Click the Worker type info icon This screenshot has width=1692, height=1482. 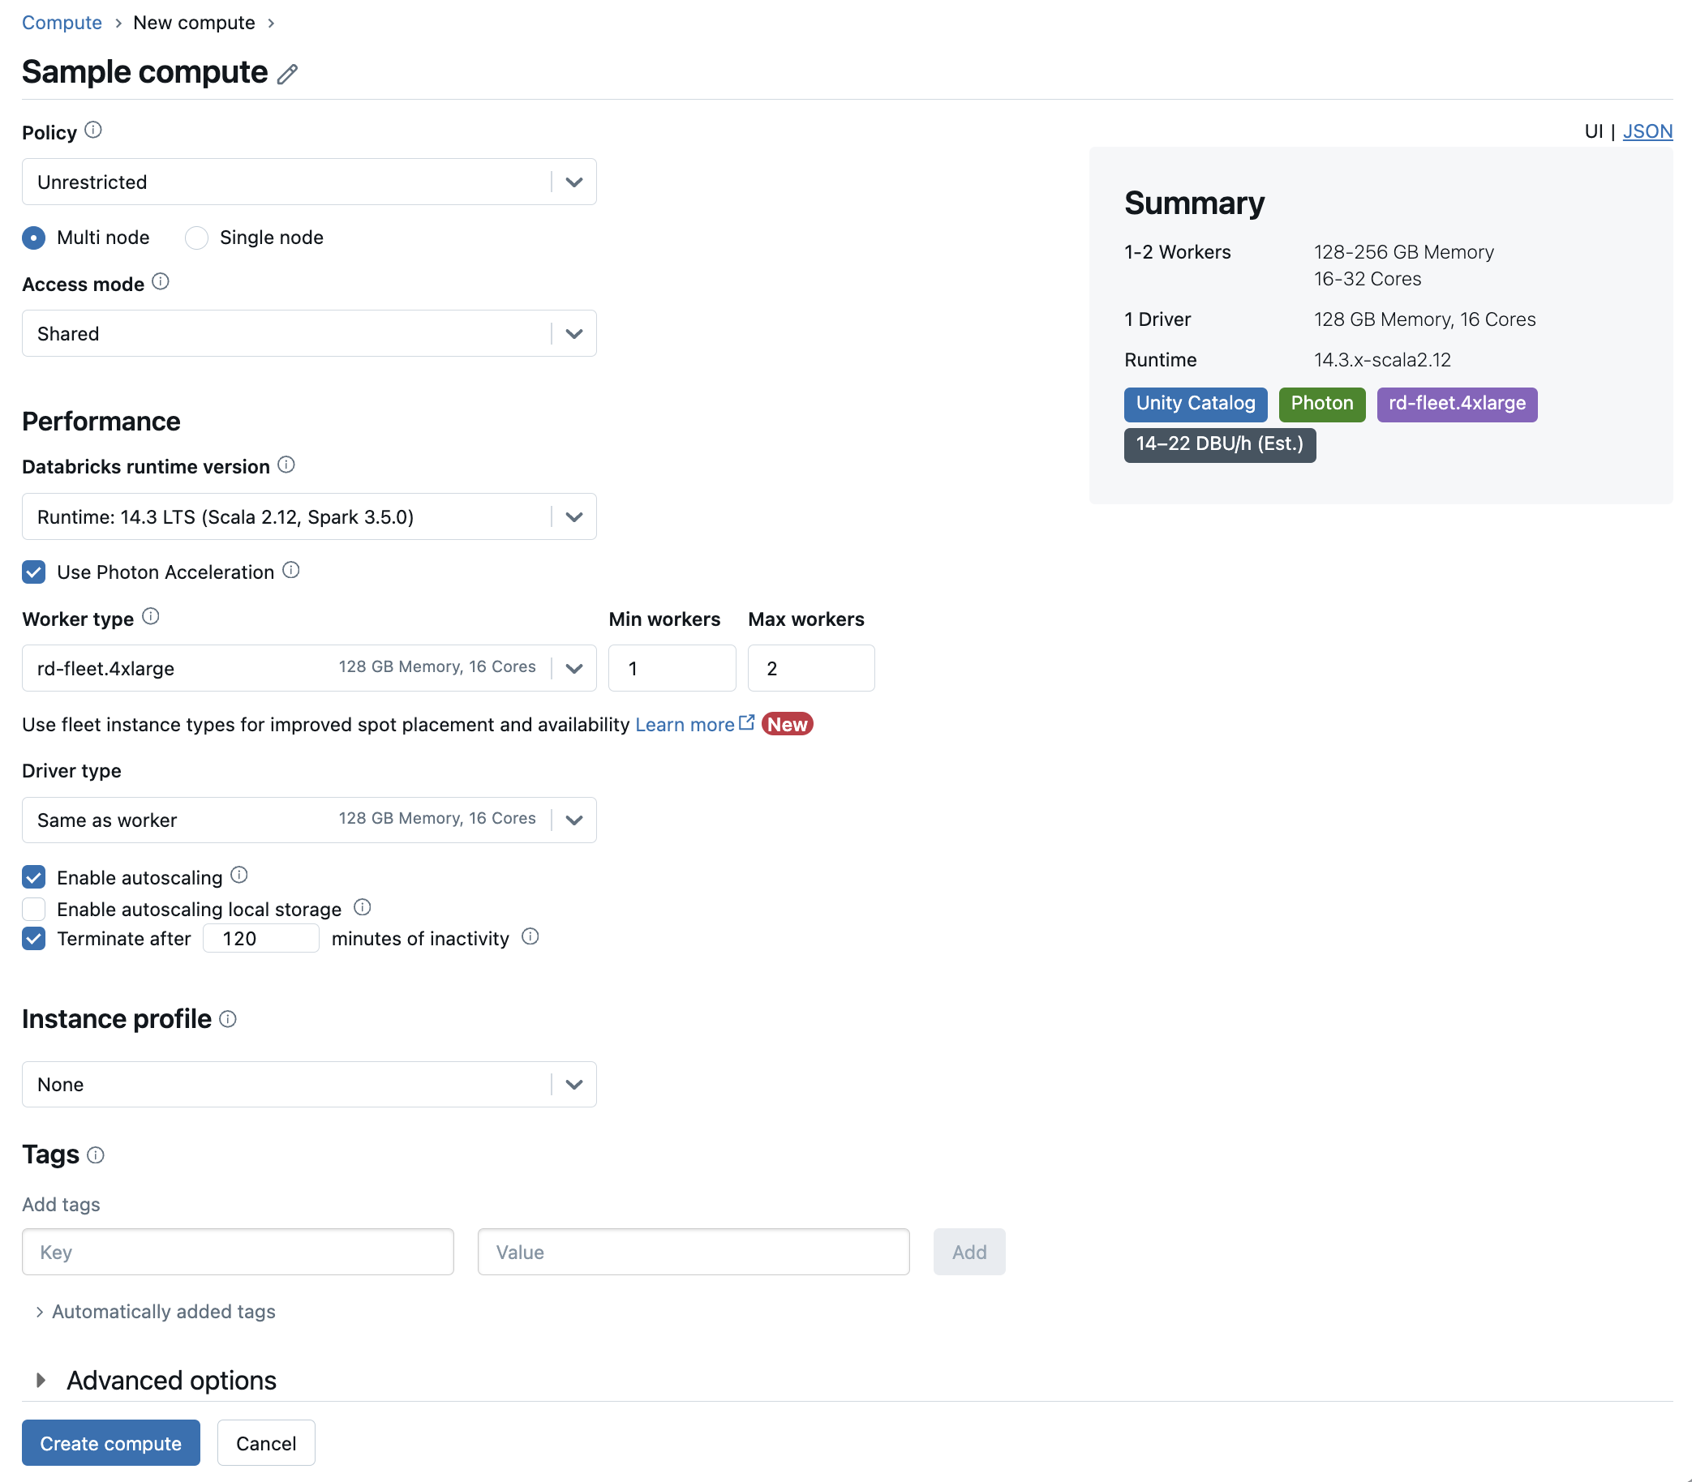(151, 617)
